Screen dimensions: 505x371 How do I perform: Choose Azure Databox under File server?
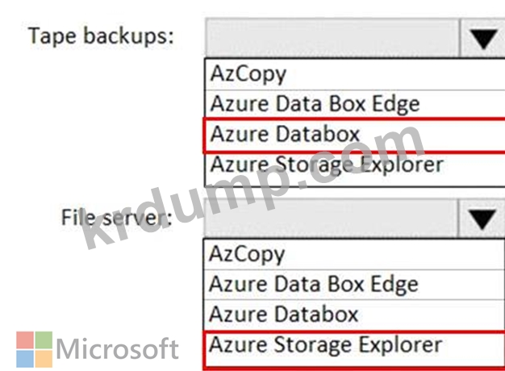point(353,315)
